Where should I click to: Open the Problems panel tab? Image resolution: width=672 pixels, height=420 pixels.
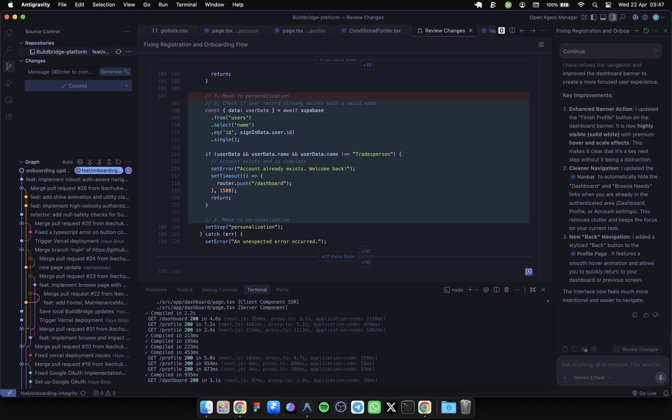click(156, 290)
